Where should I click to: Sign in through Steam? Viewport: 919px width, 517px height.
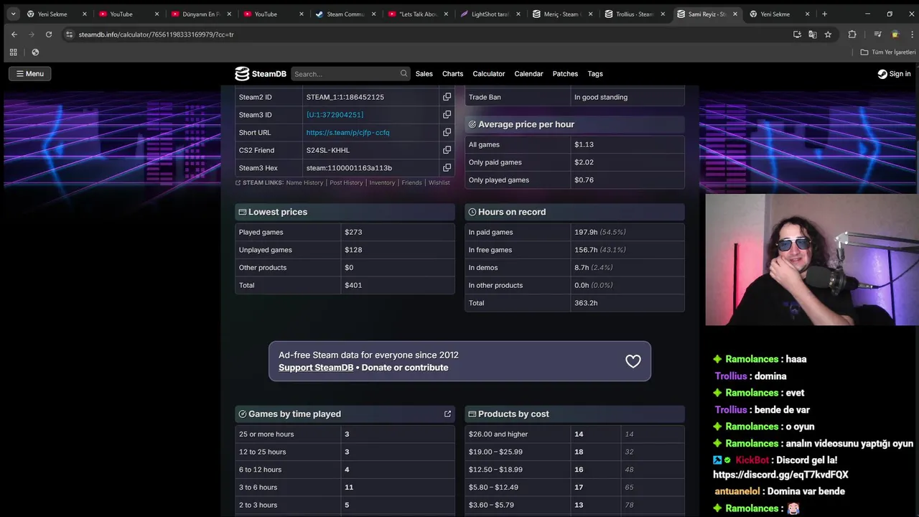point(894,74)
